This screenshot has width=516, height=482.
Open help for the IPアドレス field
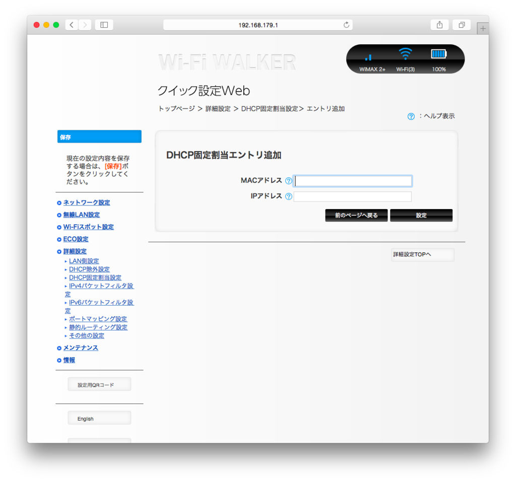point(288,196)
